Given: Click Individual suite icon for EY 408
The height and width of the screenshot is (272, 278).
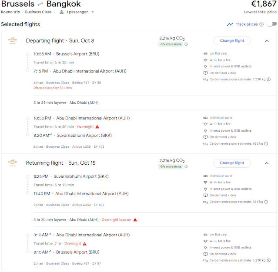Looking at the screenshot, I should pyautogui.click(x=205, y=118).
